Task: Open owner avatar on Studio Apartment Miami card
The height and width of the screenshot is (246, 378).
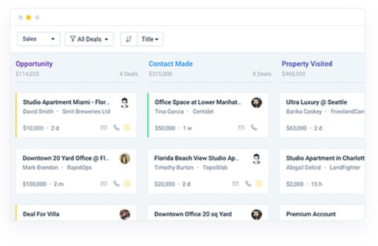Action: click(x=125, y=103)
